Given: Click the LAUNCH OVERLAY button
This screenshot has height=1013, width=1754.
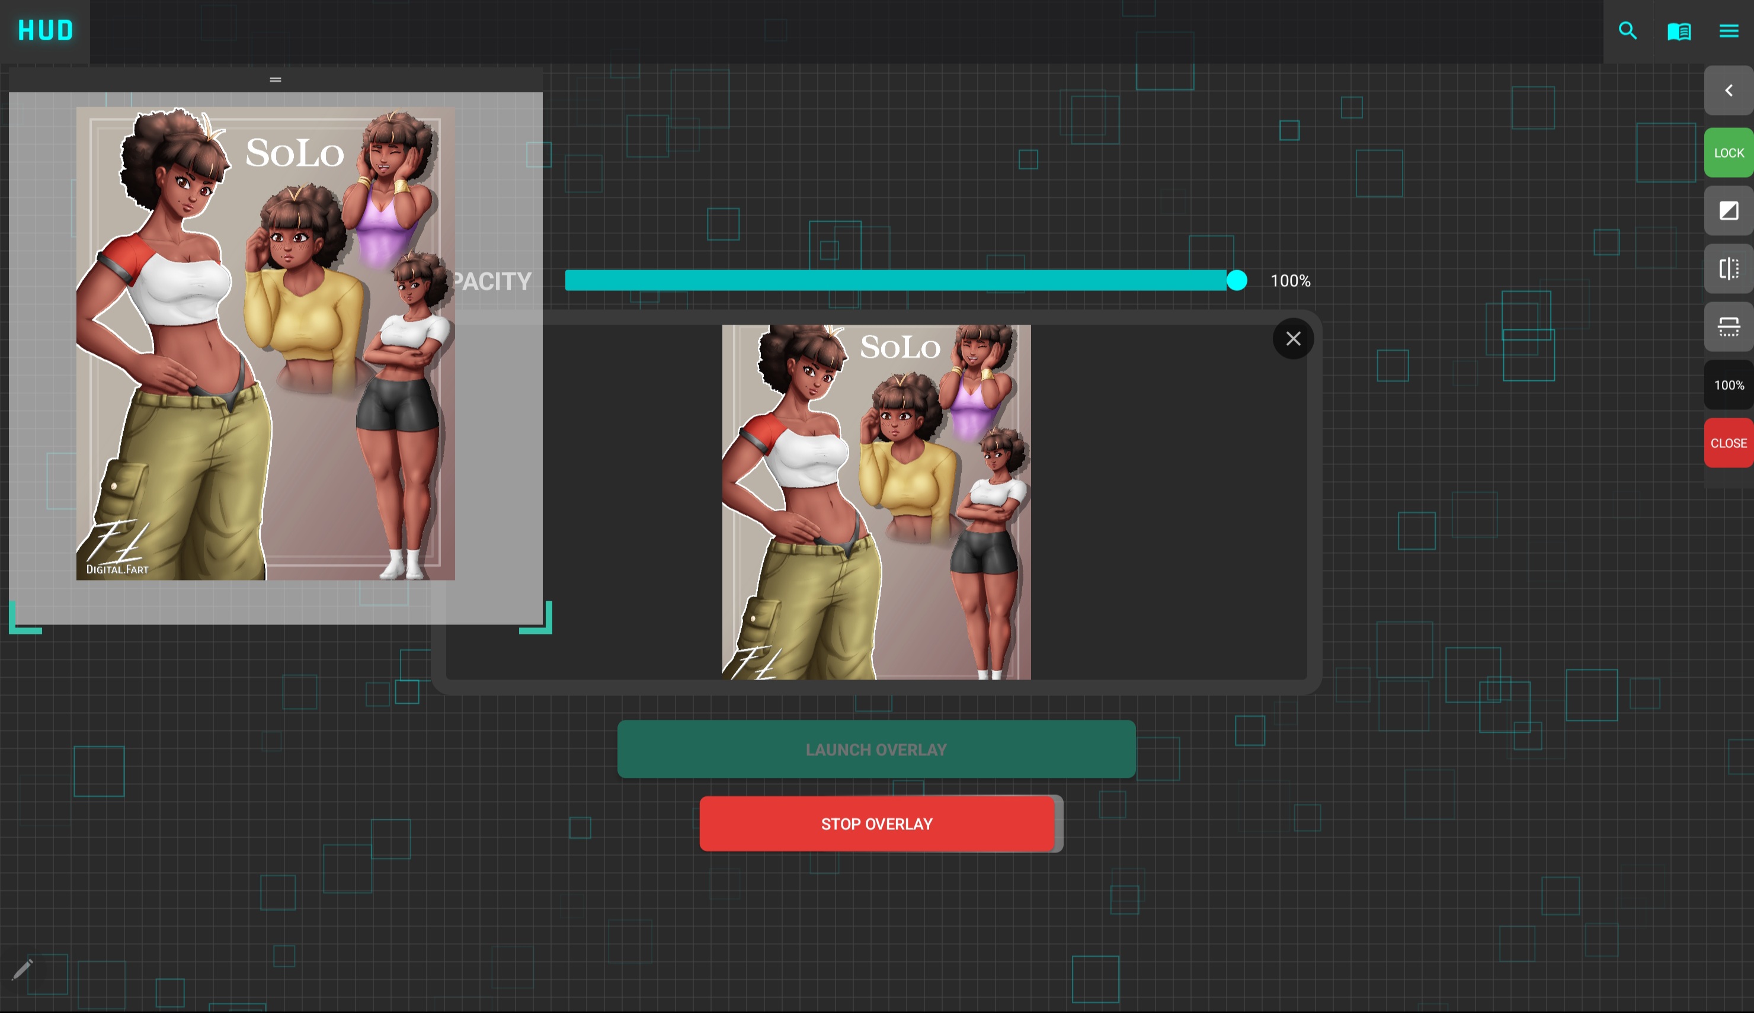Looking at the screenshot, I should pyautogui.click(x=876, y=749).
